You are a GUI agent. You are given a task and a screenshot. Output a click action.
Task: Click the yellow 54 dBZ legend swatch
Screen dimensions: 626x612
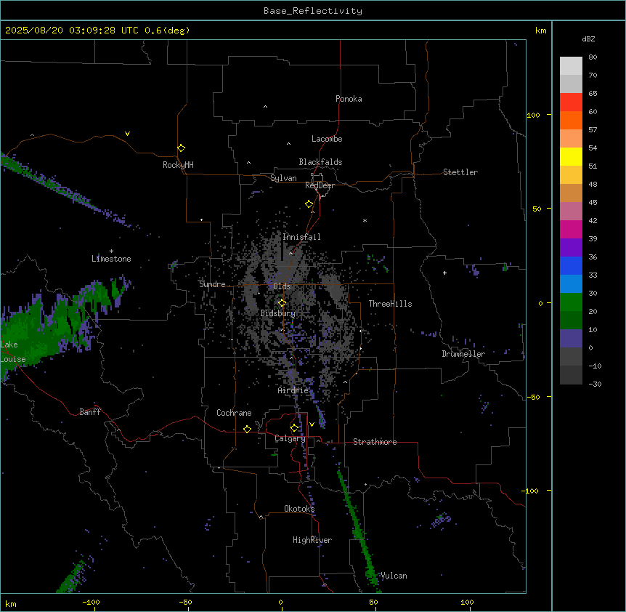[x=571, y=157]
